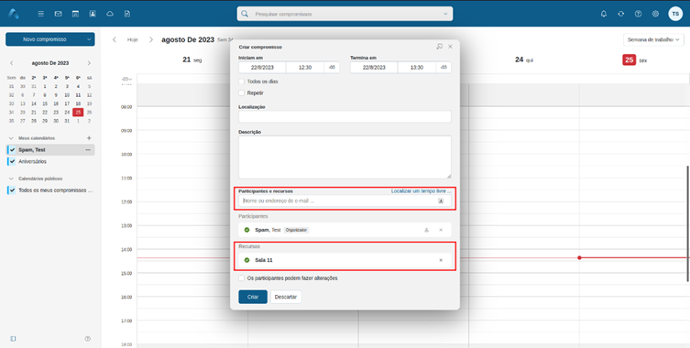The height and width of the screenshot is (348, 690).
Task: Collapse Calendários públicos section
Action: (x=11, y=179)
